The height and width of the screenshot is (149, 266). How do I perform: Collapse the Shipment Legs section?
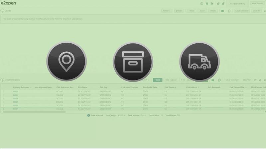click(x=2, y=80)
